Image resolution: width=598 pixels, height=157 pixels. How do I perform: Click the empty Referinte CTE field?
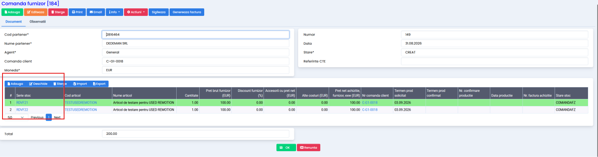[x=494, y=61]
